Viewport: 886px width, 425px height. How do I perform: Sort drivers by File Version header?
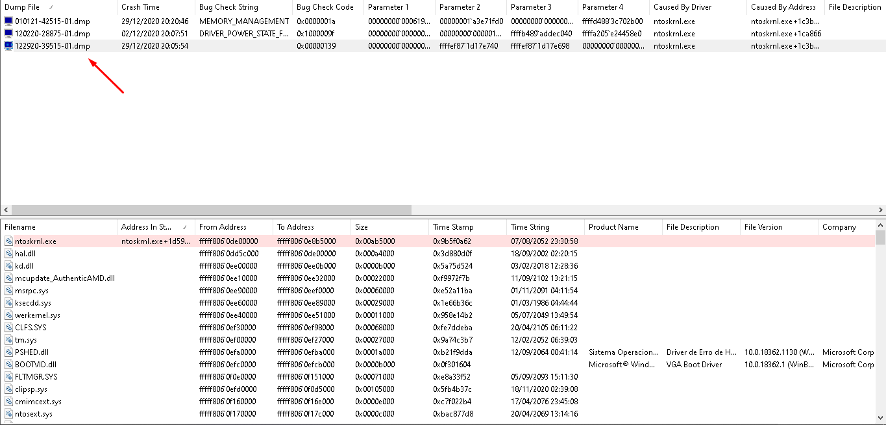click(x=779, y=227)
